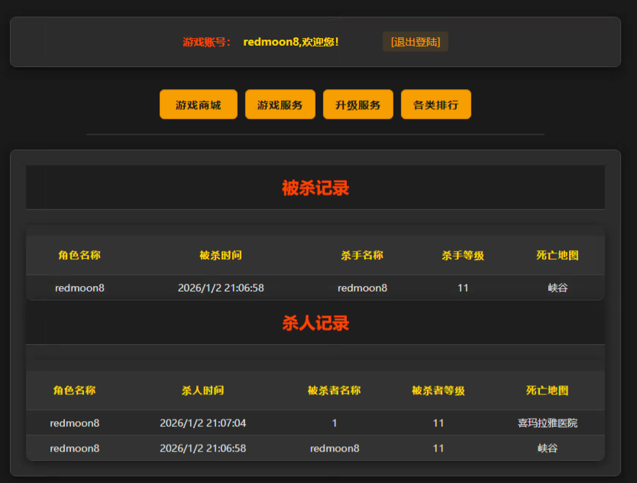This screenshot has width=637, height=483.
Task: Click the 杀手名称 column header
Action: point(362,255)
